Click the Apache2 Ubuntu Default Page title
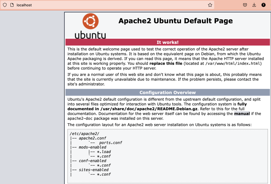This screenshot has width=271, height=184. 175,21
